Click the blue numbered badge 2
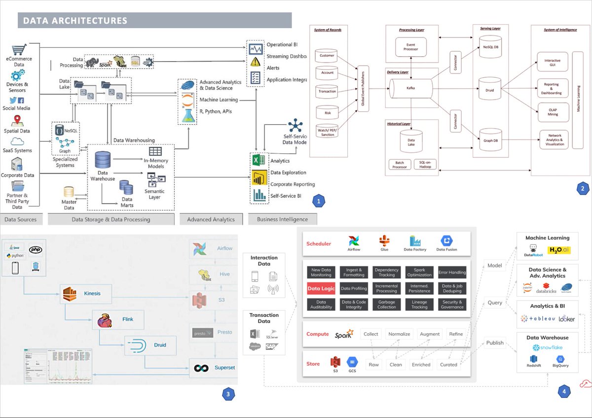Image resolution: width=592 pixels, height=418 pixels. pos(583,188)
